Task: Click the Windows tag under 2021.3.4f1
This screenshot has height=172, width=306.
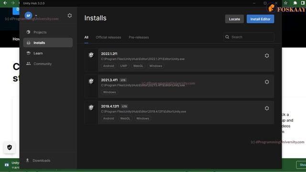Action: pyautogui.click(x=109, y=92)
